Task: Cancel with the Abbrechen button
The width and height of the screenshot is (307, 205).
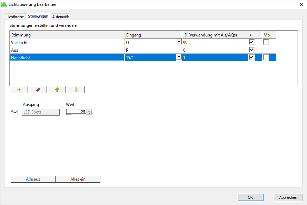Action: pos(288,197)
